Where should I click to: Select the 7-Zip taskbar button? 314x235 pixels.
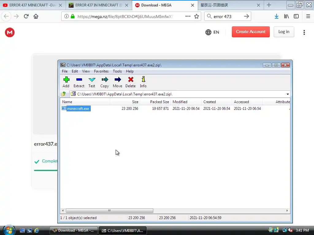pyautogui.click(x=123, y=230)
